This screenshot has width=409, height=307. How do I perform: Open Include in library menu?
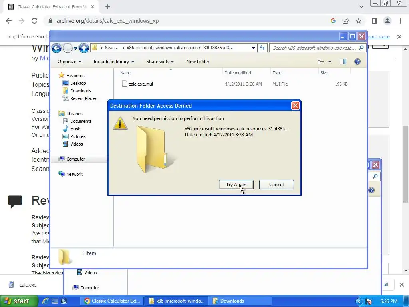tap(114, 62)
